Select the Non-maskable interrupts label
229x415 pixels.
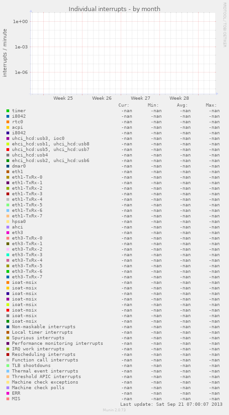tap(44, 327)
